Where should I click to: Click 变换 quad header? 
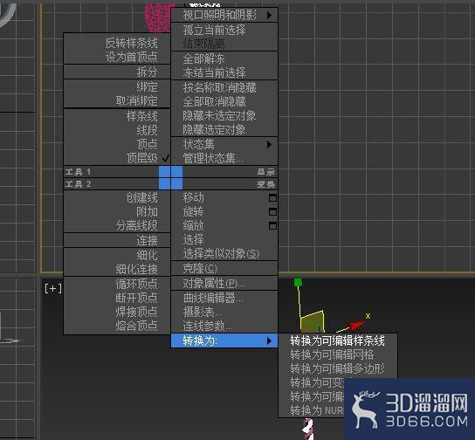click(224, 184)
